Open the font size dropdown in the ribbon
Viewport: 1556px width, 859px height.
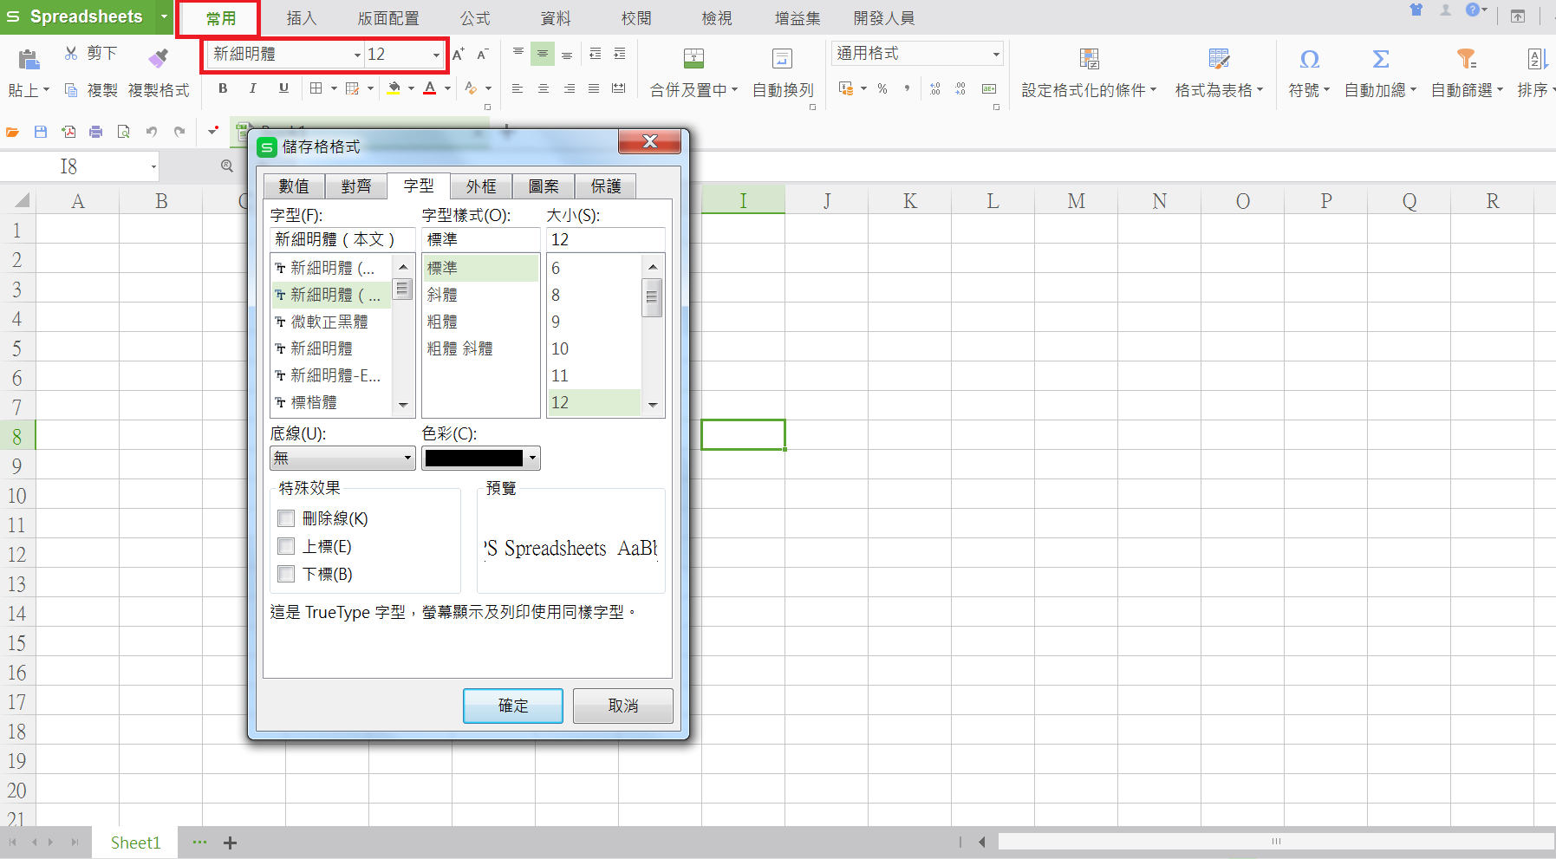tap(436, 55)
